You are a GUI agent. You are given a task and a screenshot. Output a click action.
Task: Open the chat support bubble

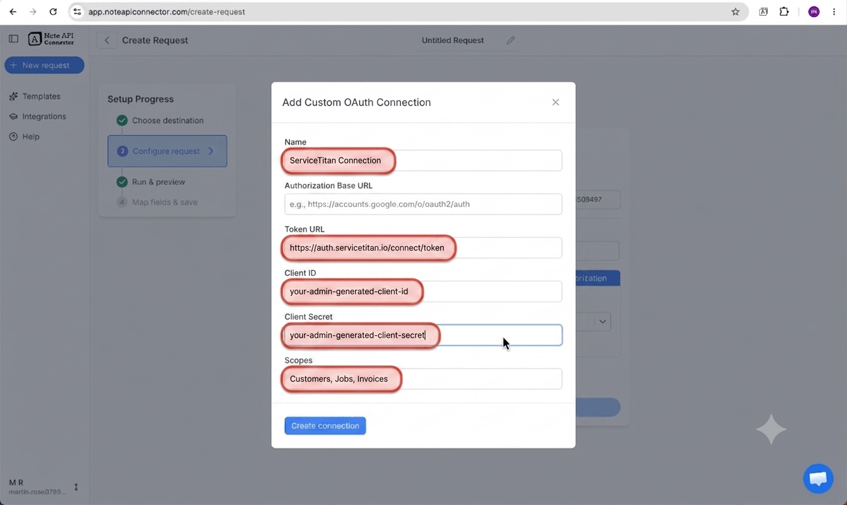pos(818,478)
